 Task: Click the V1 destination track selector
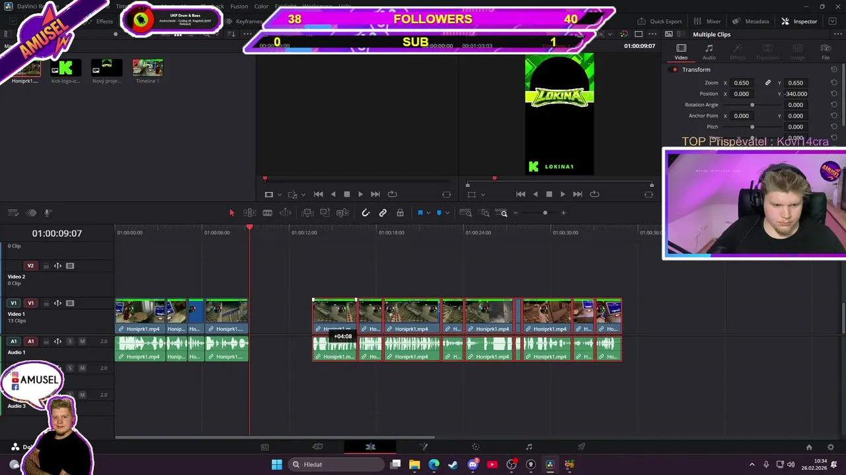click(x=30, y=303)
